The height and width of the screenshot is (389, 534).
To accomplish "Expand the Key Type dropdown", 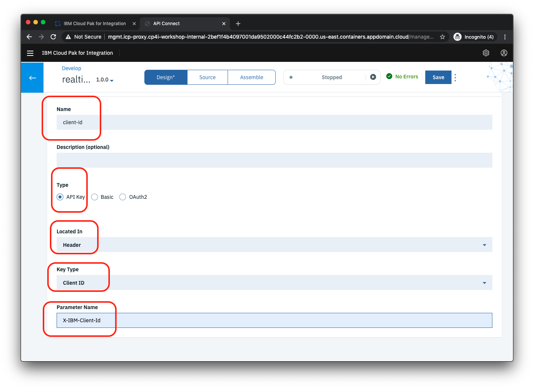I will pos(274,282).
